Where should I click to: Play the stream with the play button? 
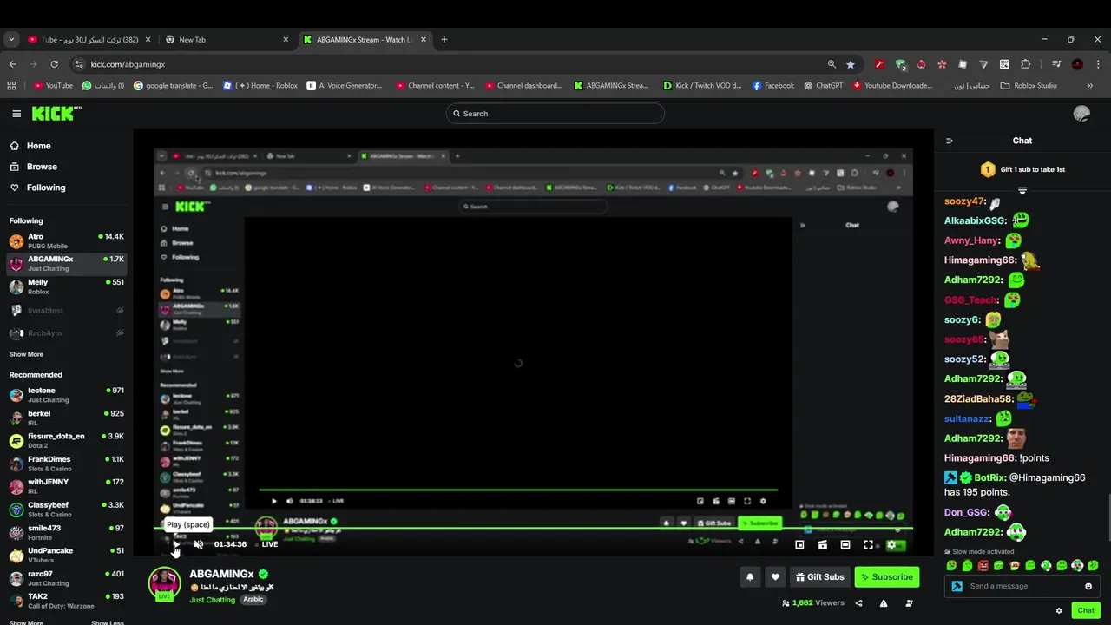pyautogui.click(x=176, y=544)
